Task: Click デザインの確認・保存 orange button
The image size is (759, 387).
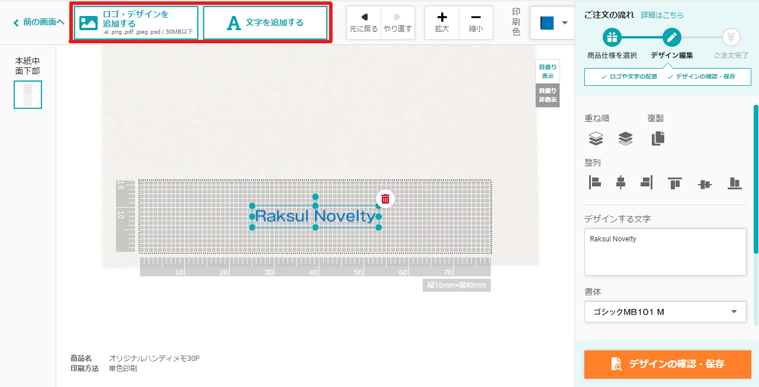Action: pos(667,364)
